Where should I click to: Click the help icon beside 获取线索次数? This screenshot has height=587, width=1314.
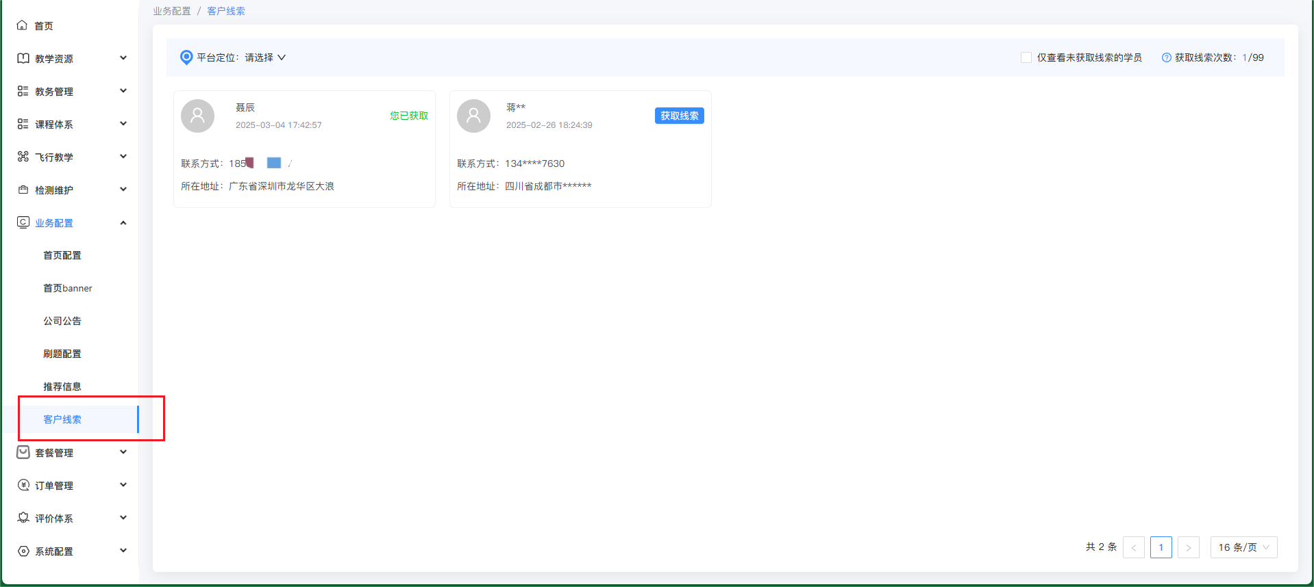[1166, 57]
